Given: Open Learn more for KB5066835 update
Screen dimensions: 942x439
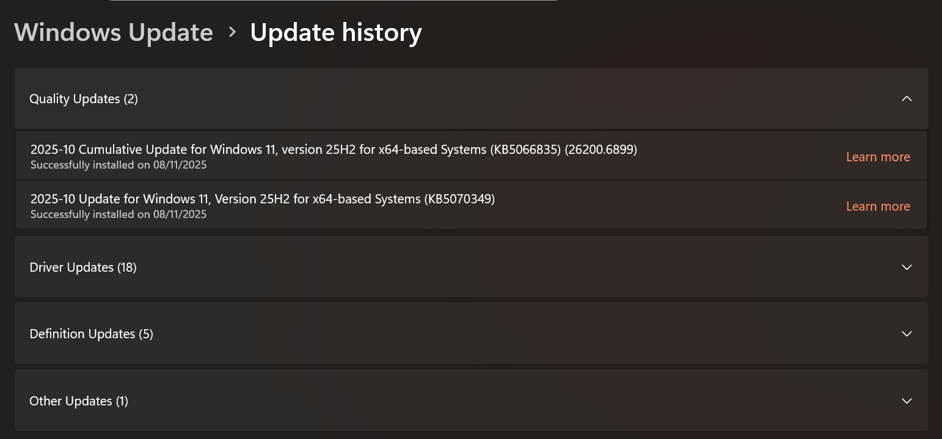Looking at the screenshot, I should 878,157.
